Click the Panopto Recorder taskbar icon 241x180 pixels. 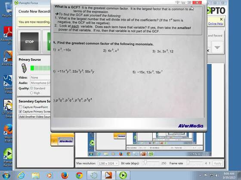pos(123,175)
